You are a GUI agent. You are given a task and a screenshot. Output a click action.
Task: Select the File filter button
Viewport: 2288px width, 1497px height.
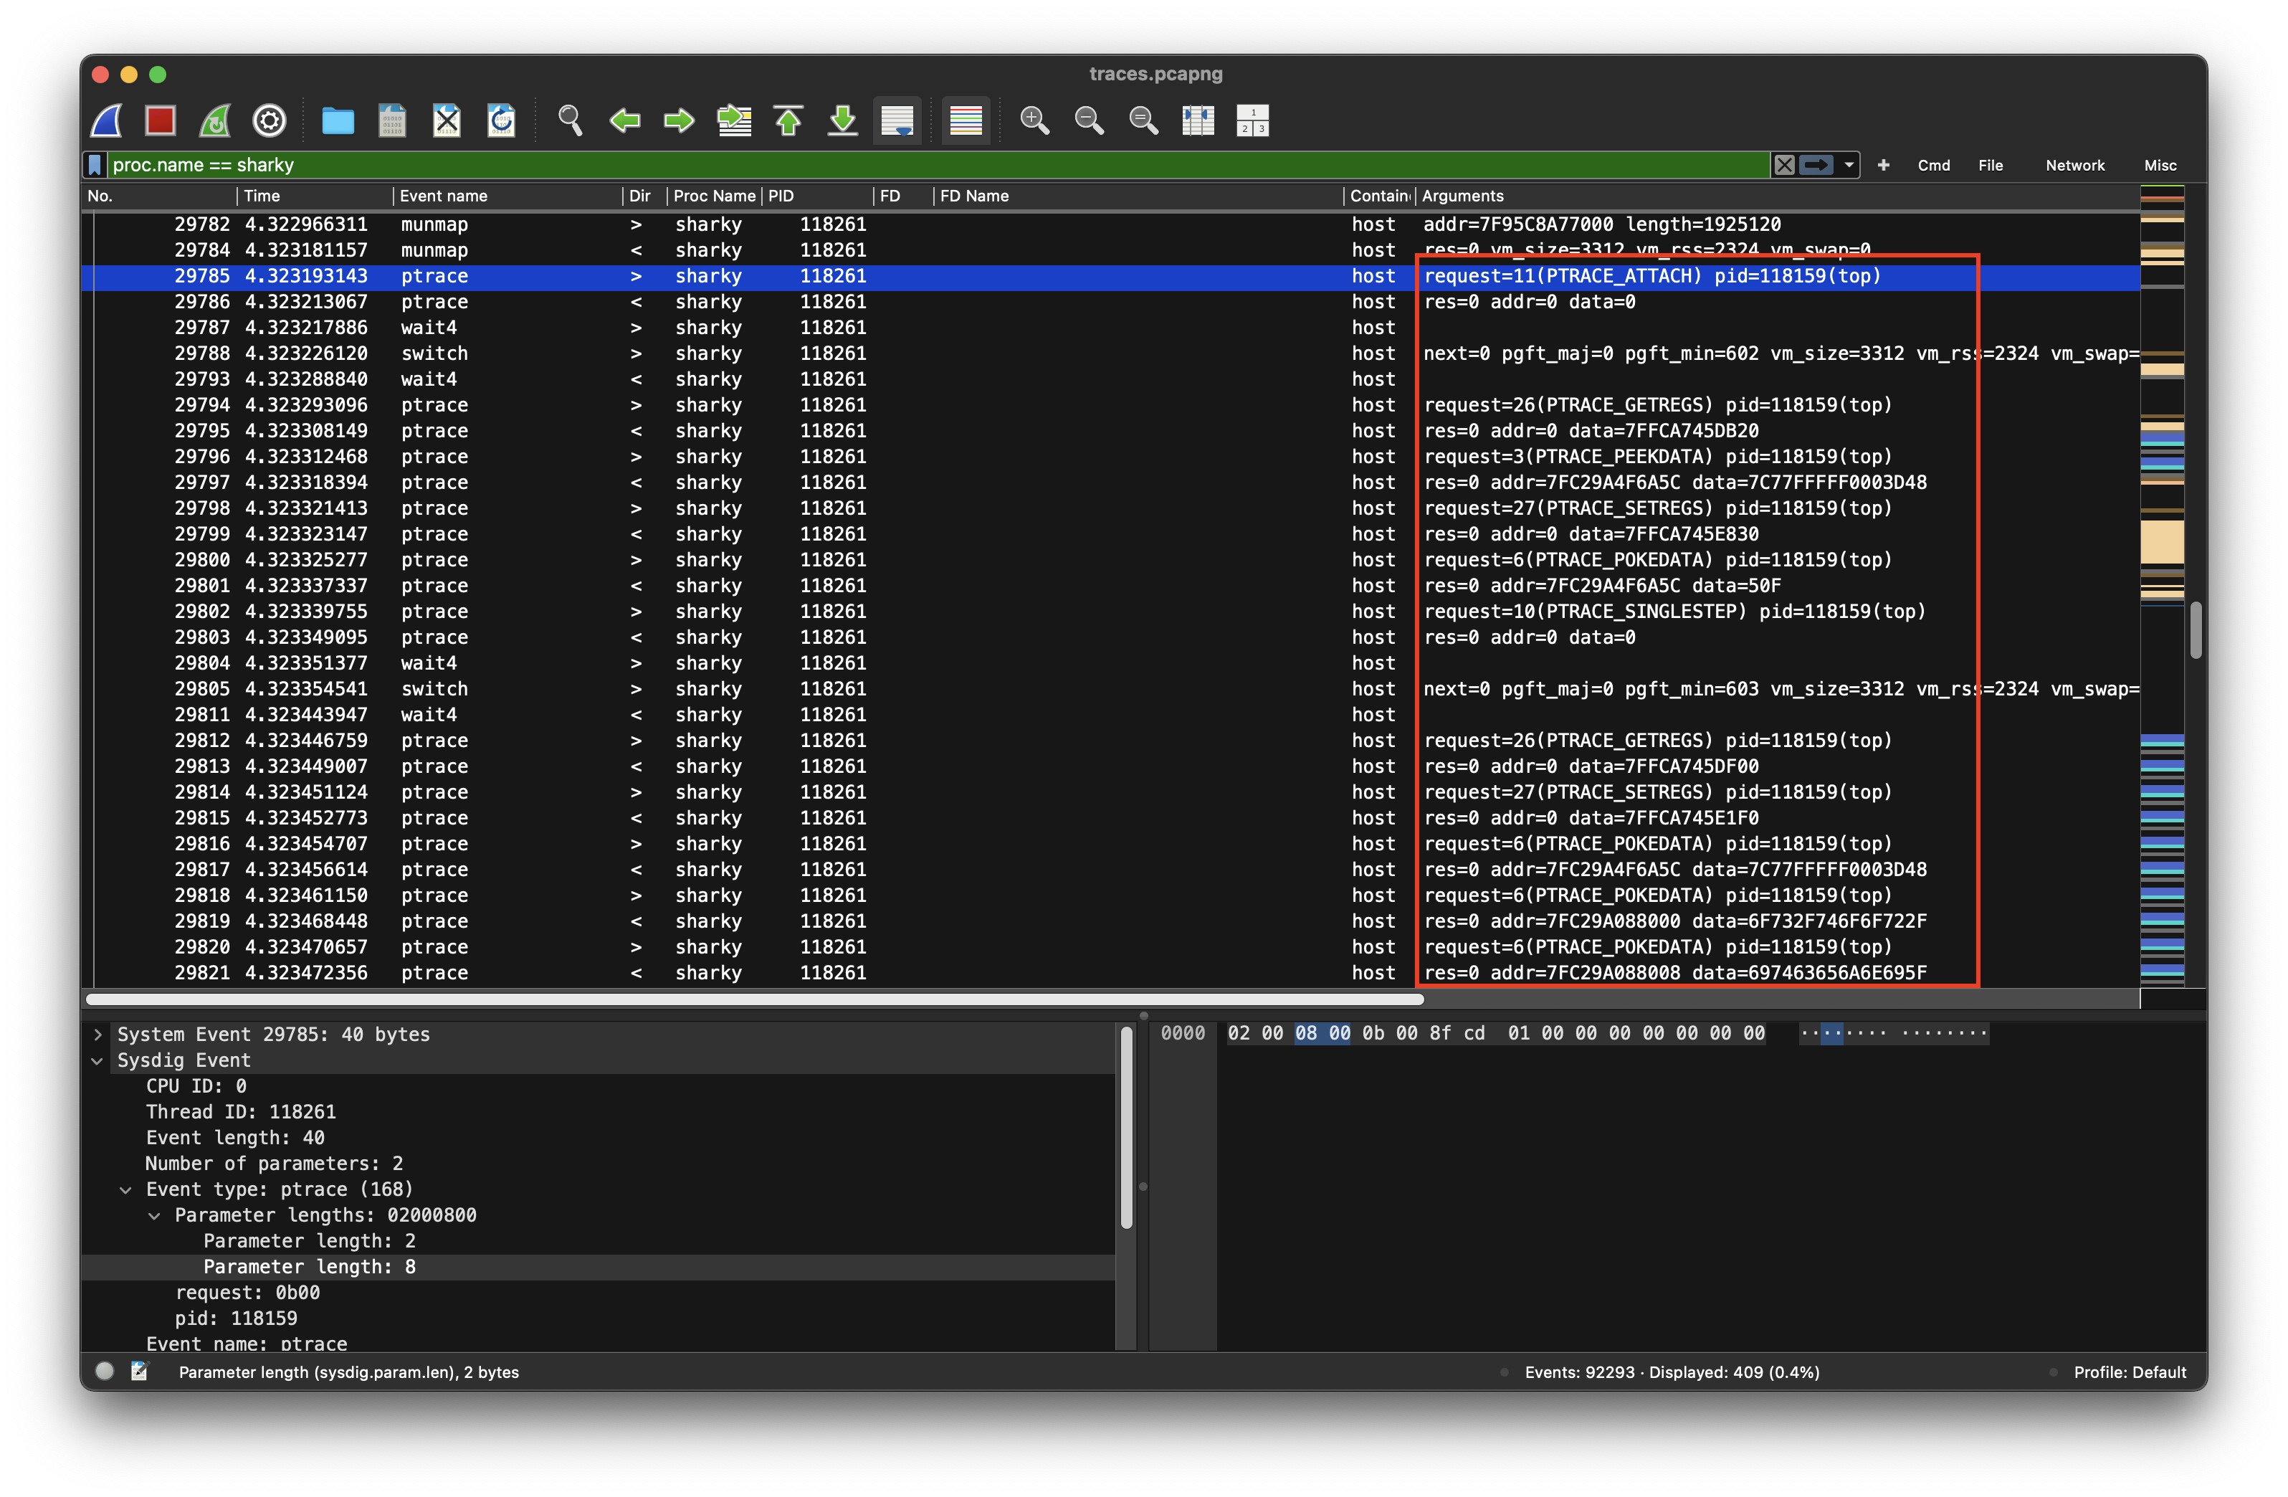tap(1990, 166)
